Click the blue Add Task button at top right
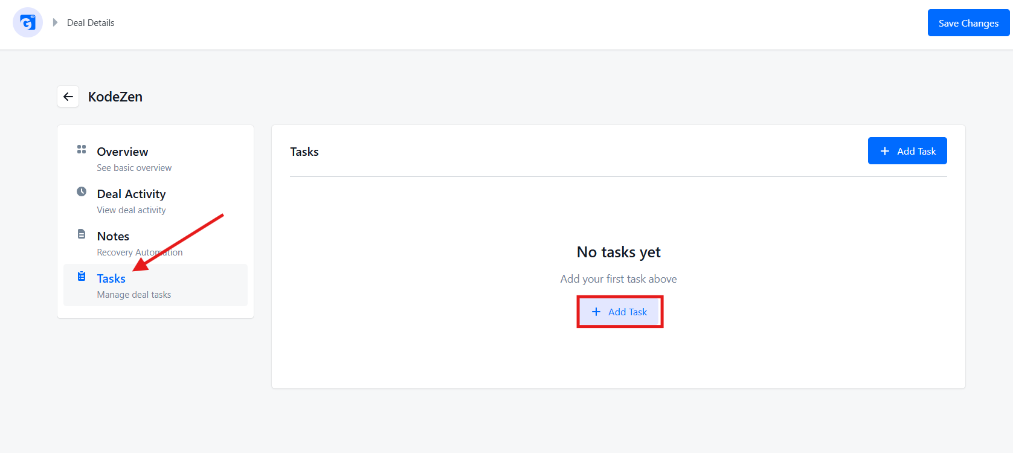The height and width of the screenshot is (453, 1013). [907, 151]
